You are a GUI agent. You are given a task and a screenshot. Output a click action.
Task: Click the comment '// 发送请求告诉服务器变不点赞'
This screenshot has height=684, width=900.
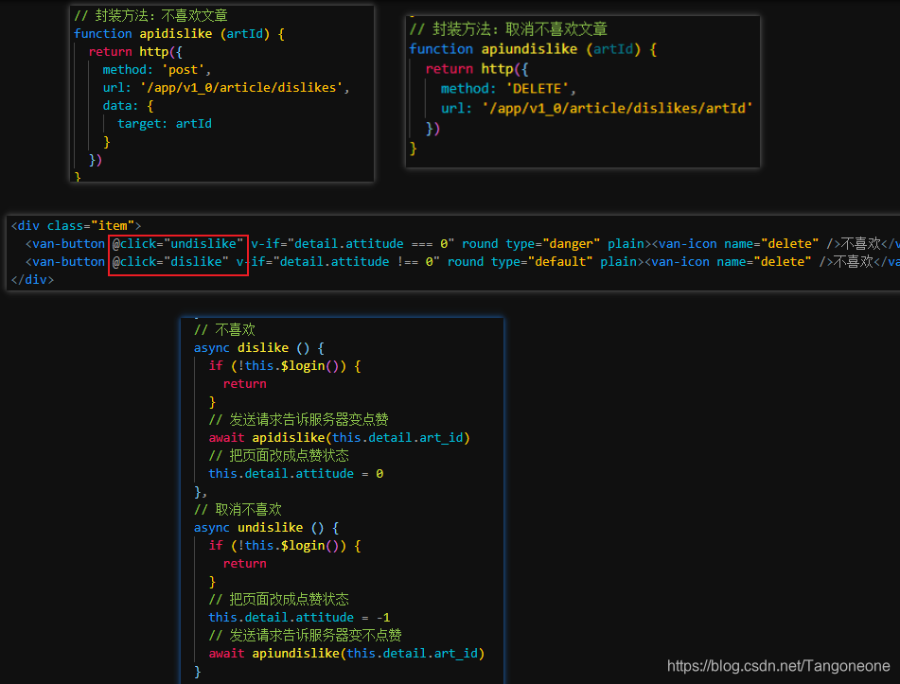(x=306, y=636)
